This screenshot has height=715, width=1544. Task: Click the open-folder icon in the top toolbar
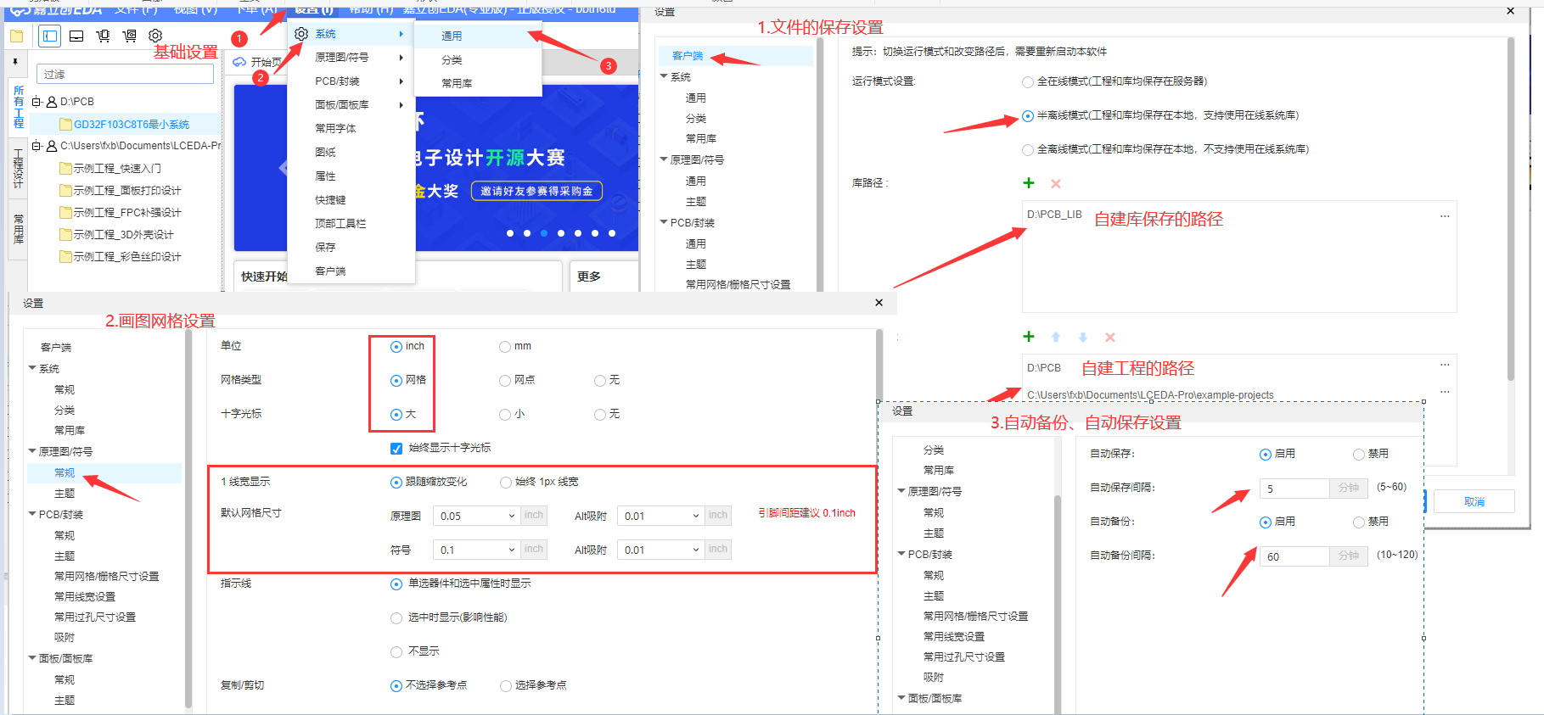[x=16, y=36]
